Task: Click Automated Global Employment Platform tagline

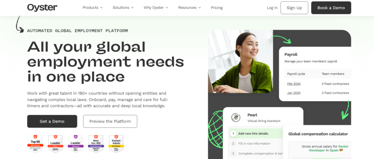Action: pos(77,31)
